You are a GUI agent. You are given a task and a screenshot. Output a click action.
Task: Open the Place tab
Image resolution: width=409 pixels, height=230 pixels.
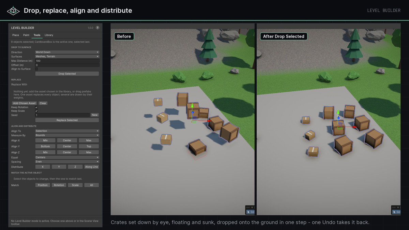(x=16, y=35)
